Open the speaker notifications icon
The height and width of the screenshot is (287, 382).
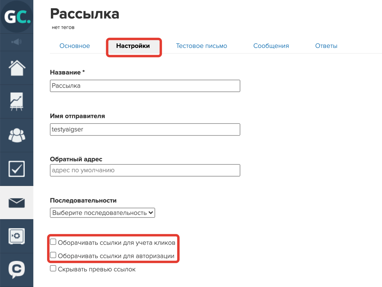[17, 42]
